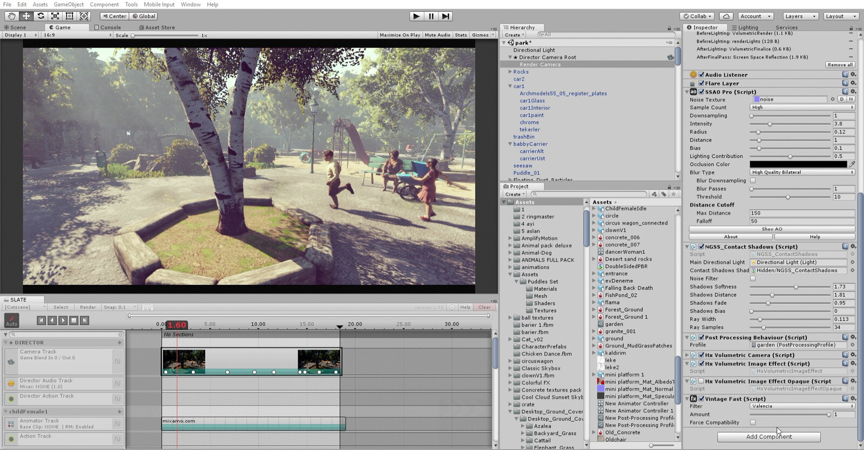Stop the SLATE cutscene playback
The height and width of the screenshot is (450, 864).
pos(74,320)
